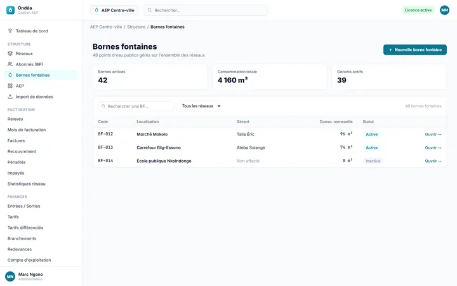Click the Inactive status badge of BF-014
This screenshot has width=457, height=286.
pyautogui.click(x=373, y=161)
